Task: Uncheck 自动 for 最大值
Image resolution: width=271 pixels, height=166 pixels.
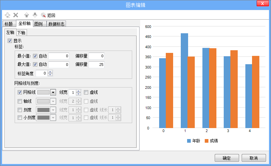Action: (35, 65)
